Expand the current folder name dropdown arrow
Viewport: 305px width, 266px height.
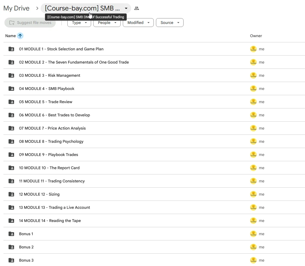126,8
